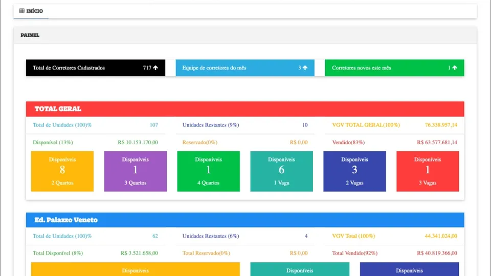Click the value 107
This screenshot has height=276, width=491.
coord(154,125)
